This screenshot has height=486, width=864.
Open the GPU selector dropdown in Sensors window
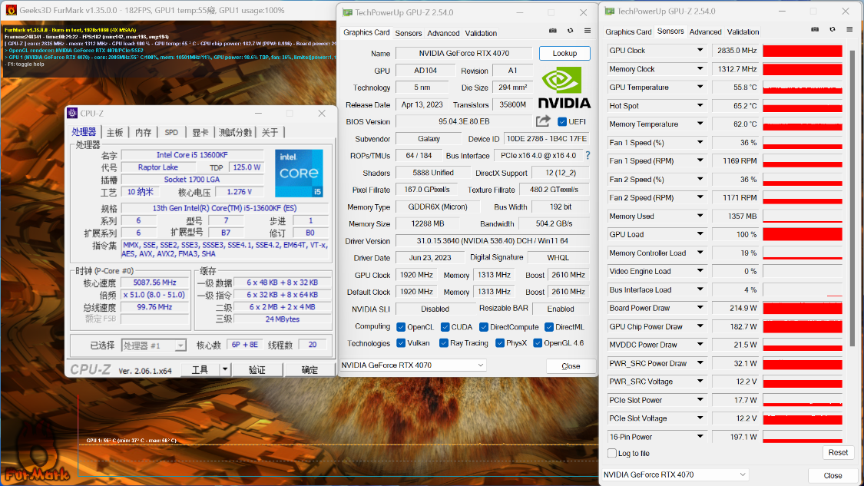[741, 474]
